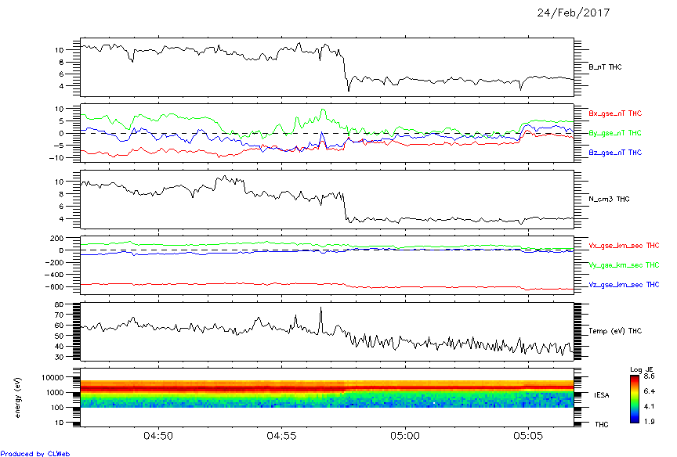Select the Vy_gse_km_sec THC legend label
The height and width of the screenshot is (457, 677).
pos(624,265)
